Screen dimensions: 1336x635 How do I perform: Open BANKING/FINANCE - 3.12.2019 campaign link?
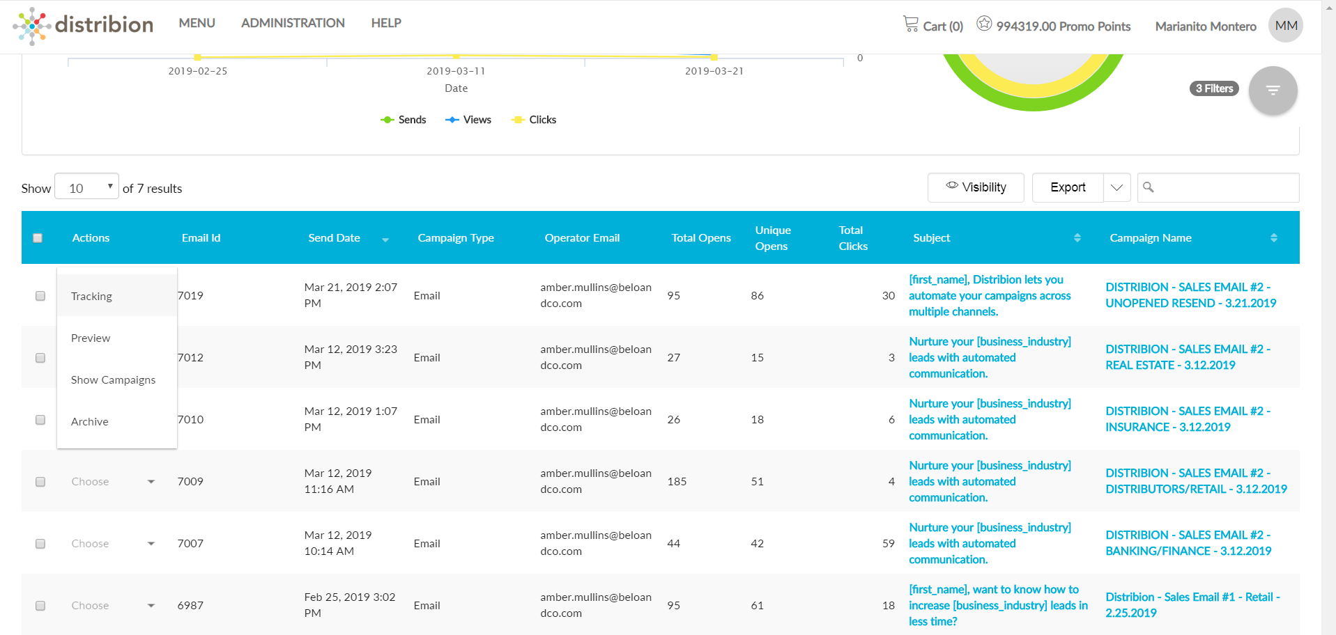pyautogui.click(x=1188, y=543)
